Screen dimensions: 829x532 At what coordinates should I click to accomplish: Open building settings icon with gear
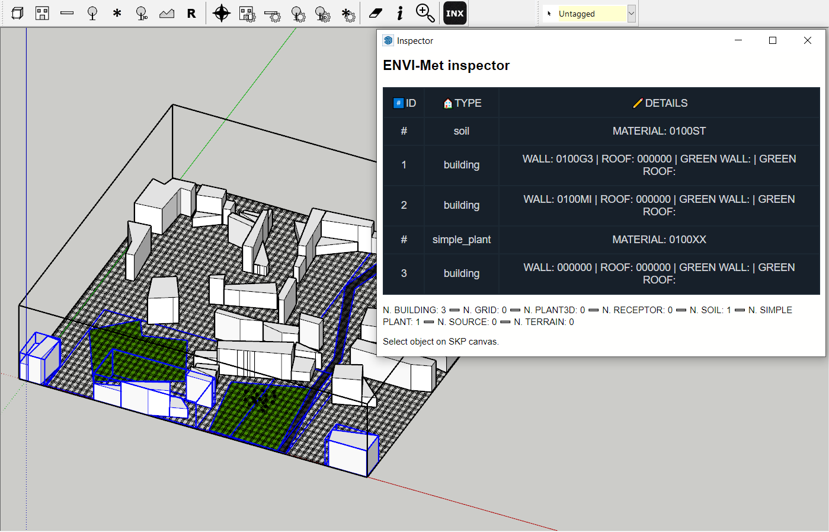(247, 14)
